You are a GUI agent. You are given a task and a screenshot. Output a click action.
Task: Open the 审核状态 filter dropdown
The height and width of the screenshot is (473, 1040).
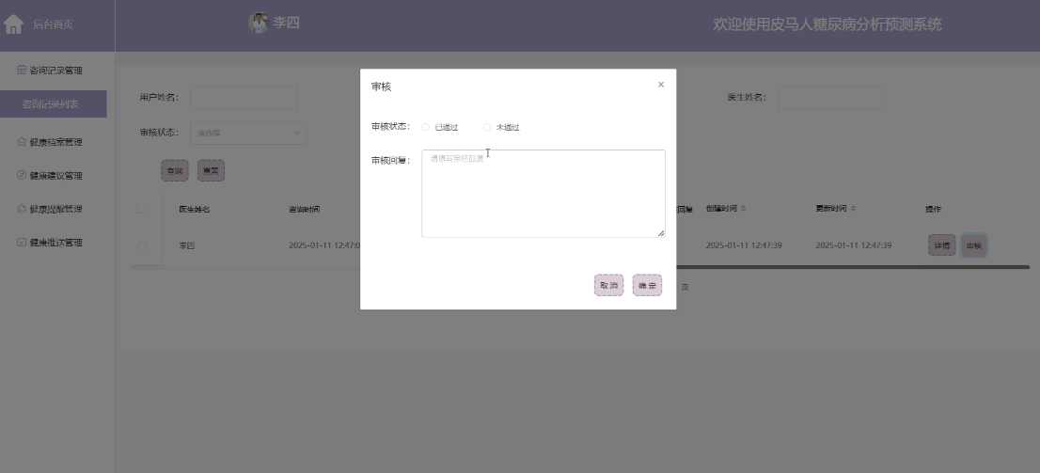point(248,133)
